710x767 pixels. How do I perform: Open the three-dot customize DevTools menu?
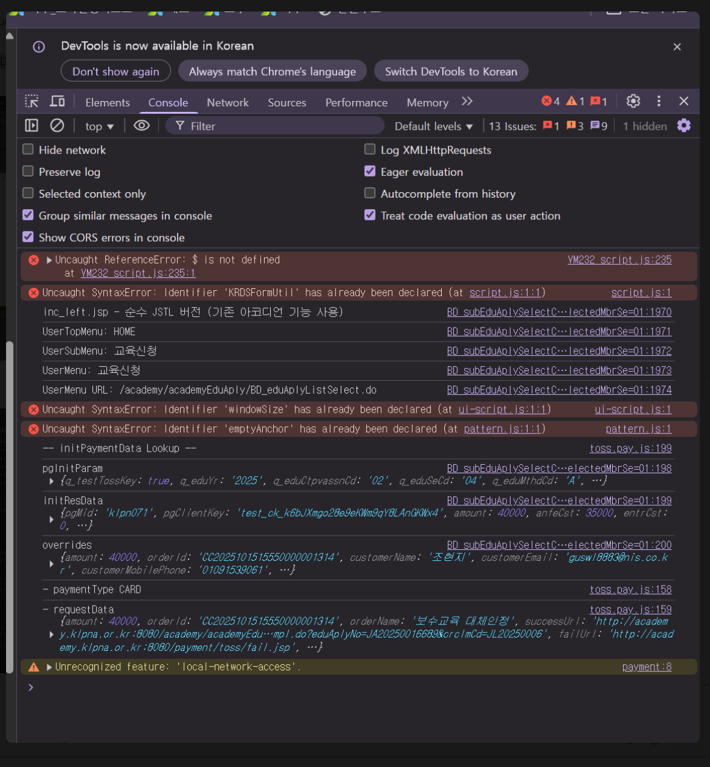(659, 101)
